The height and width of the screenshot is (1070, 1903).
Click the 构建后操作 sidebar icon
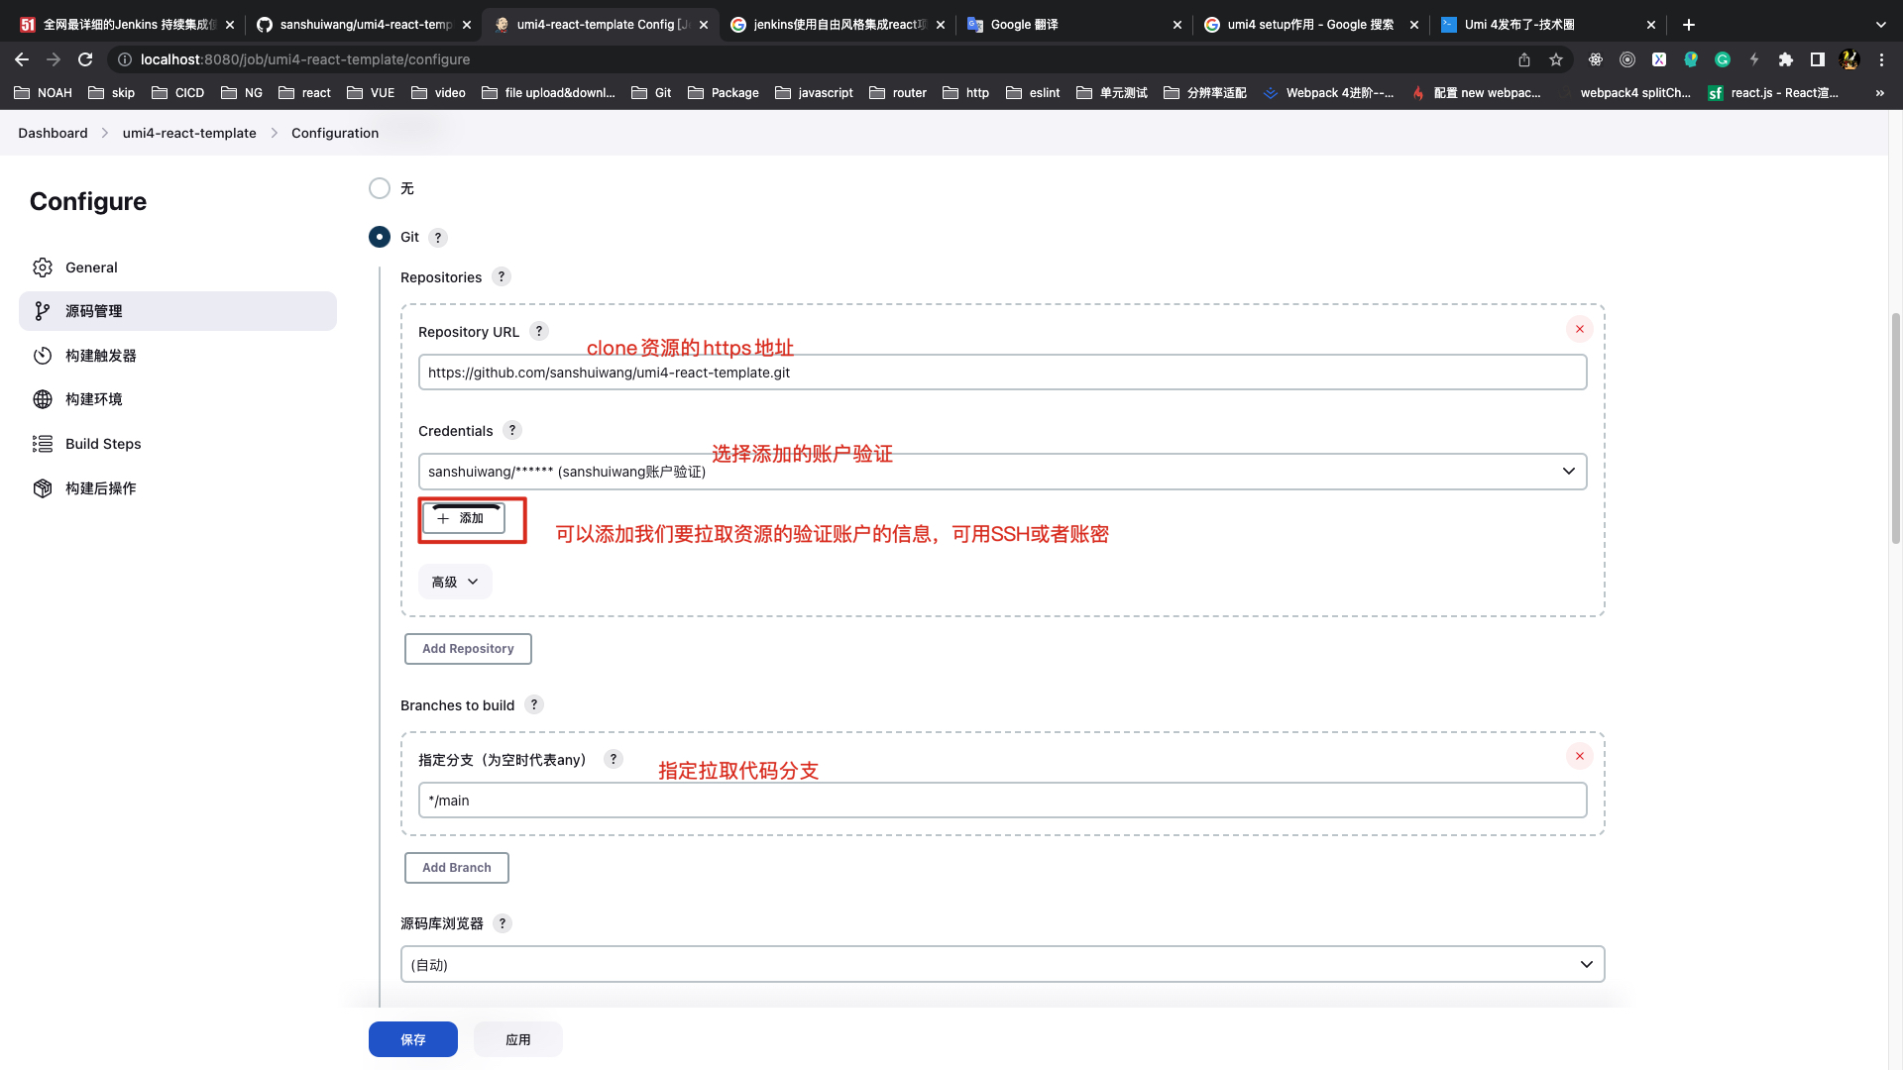click(x=44, y=487)
